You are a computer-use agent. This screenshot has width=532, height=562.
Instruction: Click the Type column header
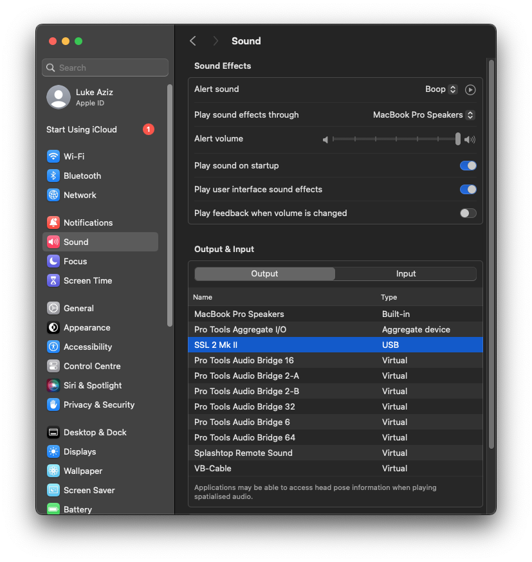pos(389,297)
